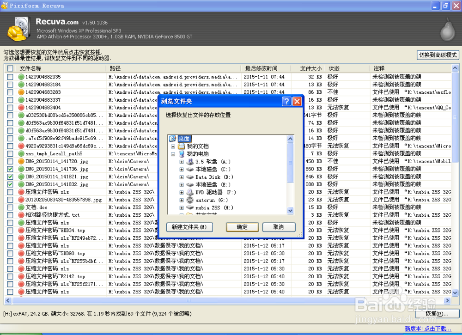This screenshot has width=462, height=335.
Task: Click green status dot for 1420904682935
Action: click(x=21, y=77)
